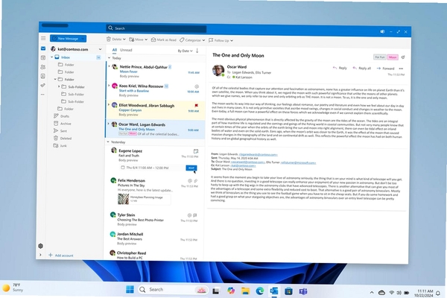Click the calendar invite icon on Eugene Lopez message
The height and width of the screenshot is (298, 447).
pyautogui.click(x=196, y=151)
